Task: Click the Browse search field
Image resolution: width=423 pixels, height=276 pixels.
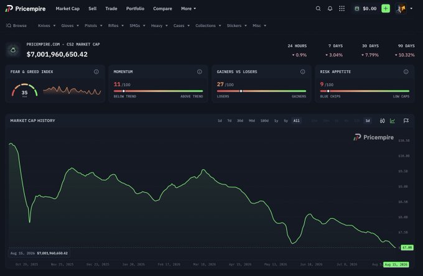Action: pos(16,25)
